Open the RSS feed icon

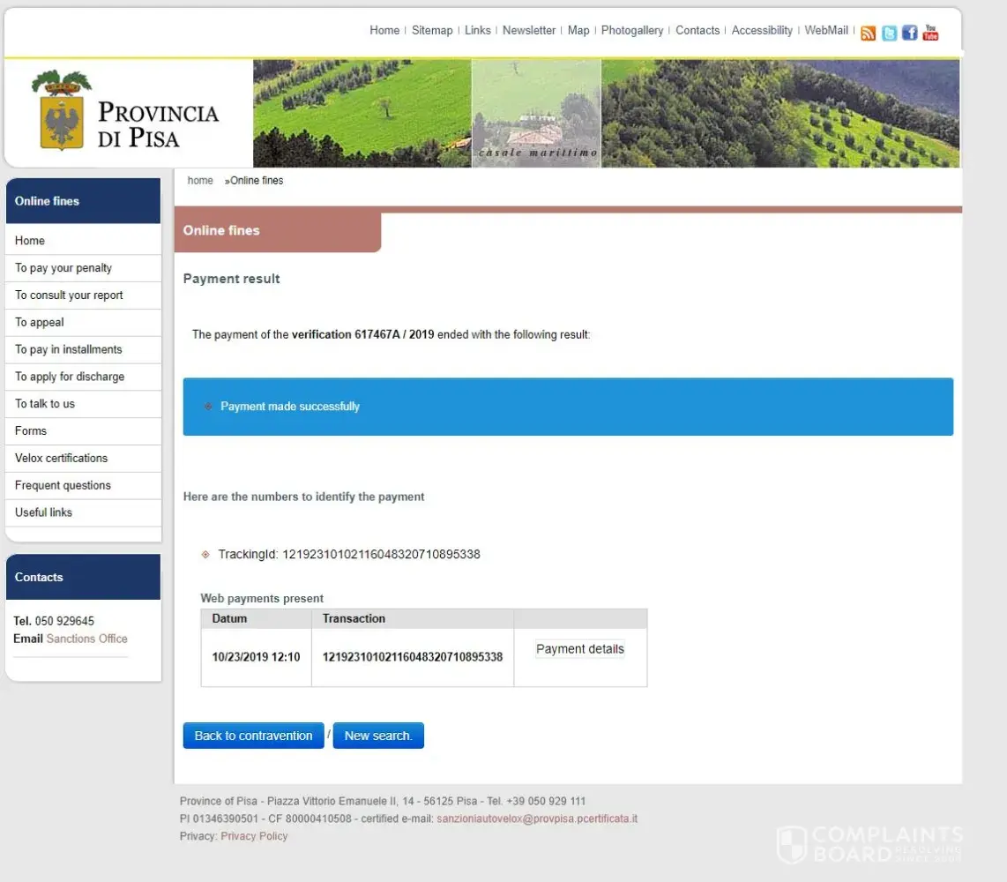[x=868, y=33]
